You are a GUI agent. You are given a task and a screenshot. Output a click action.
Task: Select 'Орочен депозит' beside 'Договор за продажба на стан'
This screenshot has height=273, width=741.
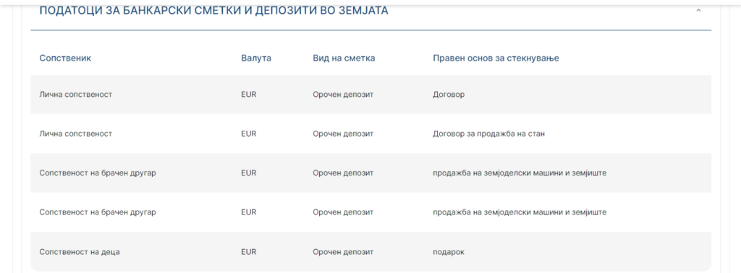[x=343, y=134]
